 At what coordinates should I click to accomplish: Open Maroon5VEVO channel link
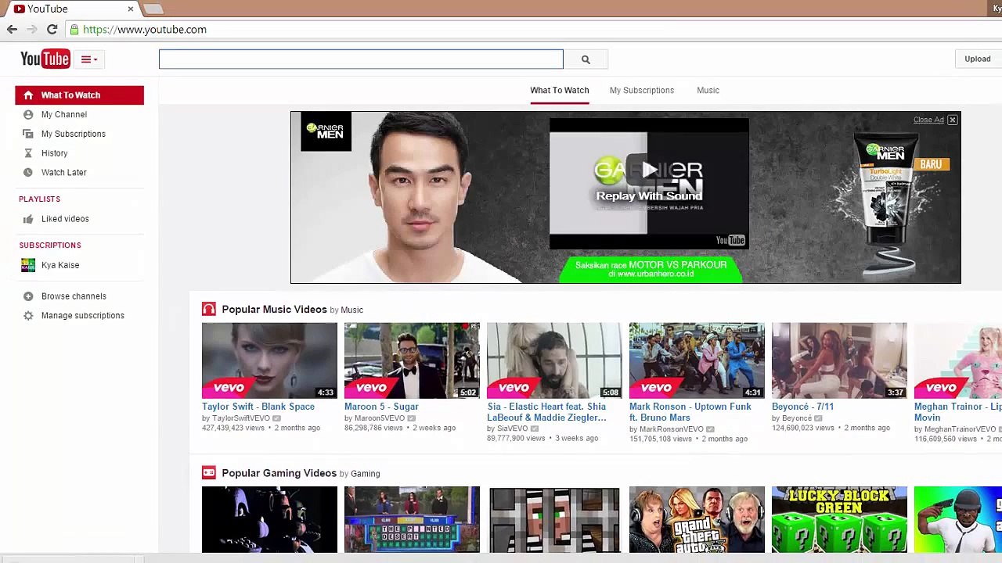[x=380, y=418]
